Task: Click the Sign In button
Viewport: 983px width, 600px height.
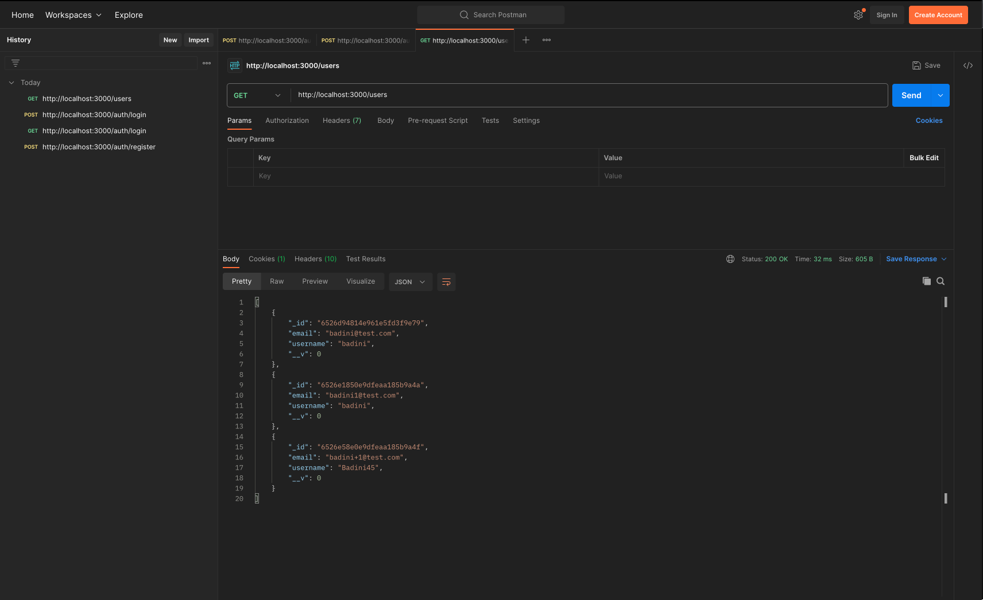Action: pyautogui.click(x=887, y=15)
